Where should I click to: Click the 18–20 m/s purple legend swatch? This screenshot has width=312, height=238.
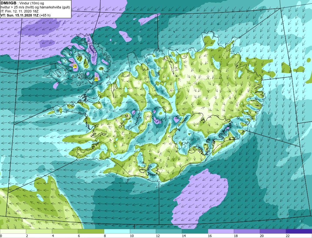pos(247,231)
